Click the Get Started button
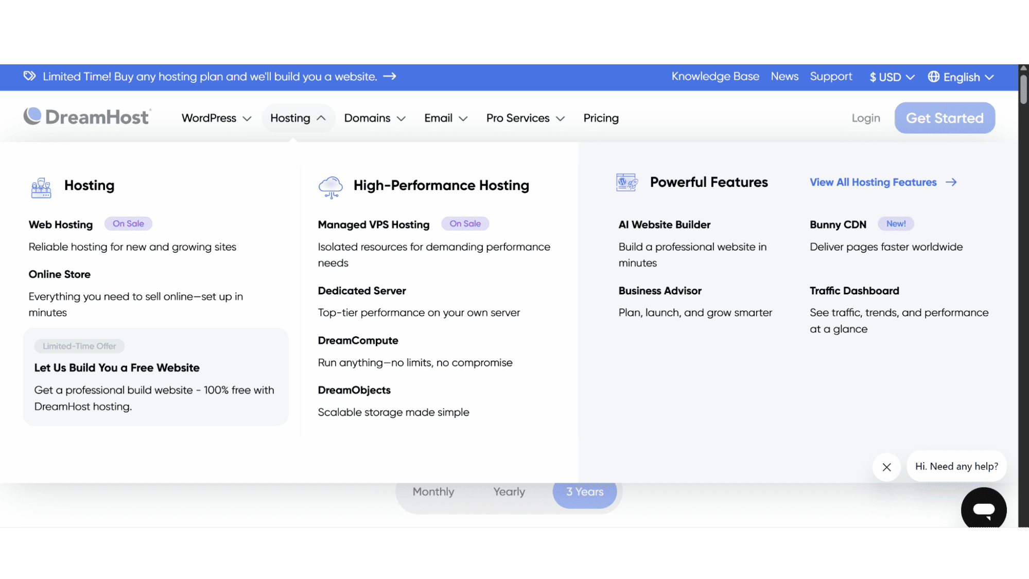This screenshot has height=579, width=1029. (945, 118)
